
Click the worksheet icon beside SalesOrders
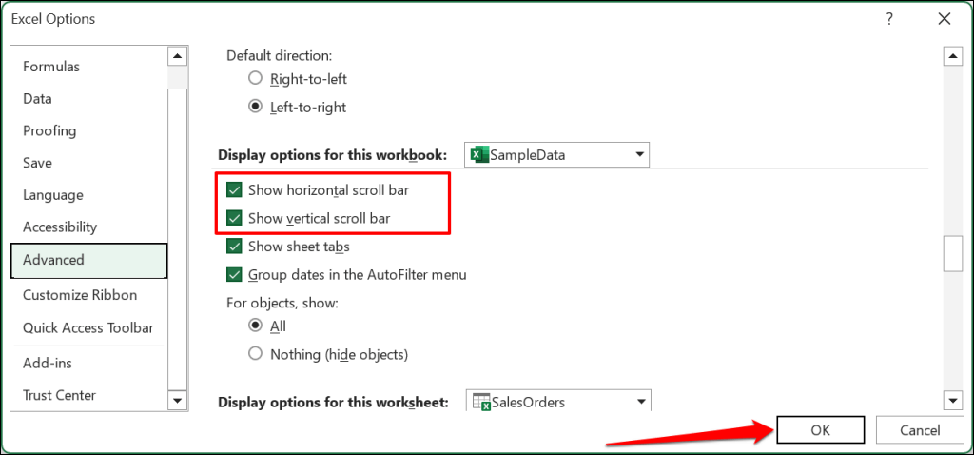click(x=481, y=402)
